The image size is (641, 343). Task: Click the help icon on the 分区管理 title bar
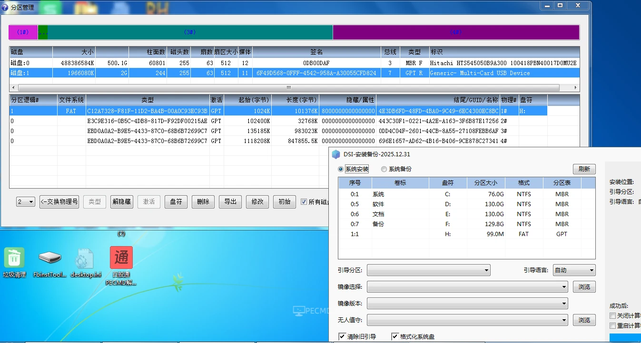coord(4,7)
